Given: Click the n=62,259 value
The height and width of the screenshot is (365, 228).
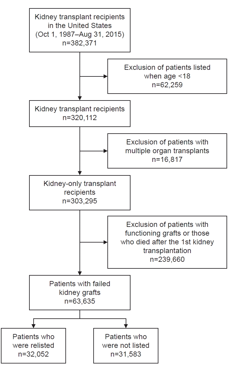Looking at the screenshot, I should tap(167, 85).
